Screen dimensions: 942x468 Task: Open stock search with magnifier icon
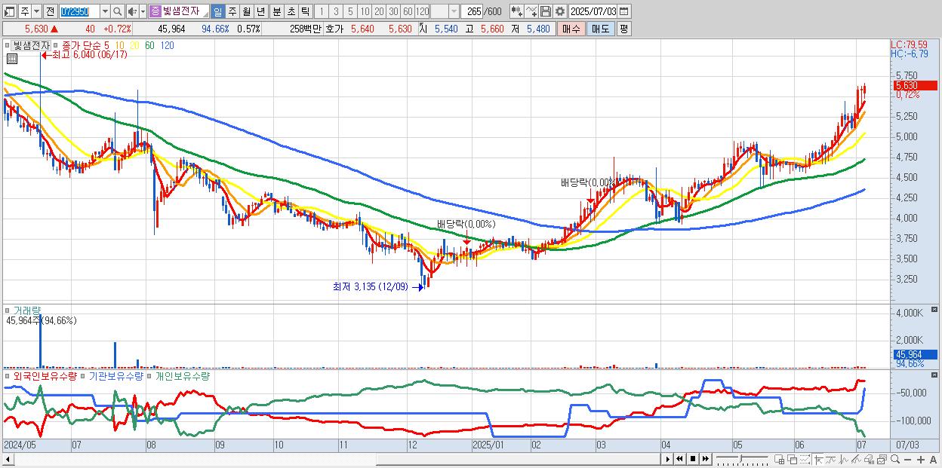[x=118, y=11]
